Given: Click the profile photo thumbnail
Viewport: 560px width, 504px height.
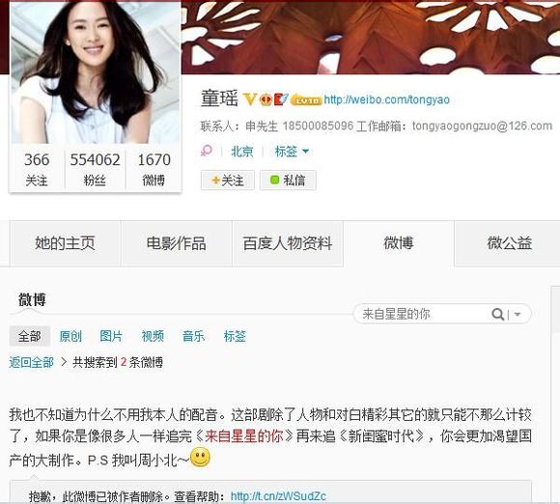Looking at the screenshot, I should tap(95, 72).
